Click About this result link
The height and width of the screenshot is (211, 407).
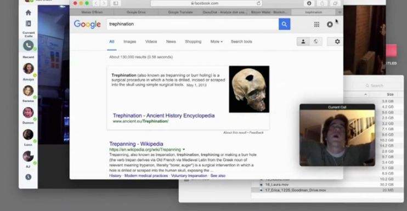click(235, 133)
